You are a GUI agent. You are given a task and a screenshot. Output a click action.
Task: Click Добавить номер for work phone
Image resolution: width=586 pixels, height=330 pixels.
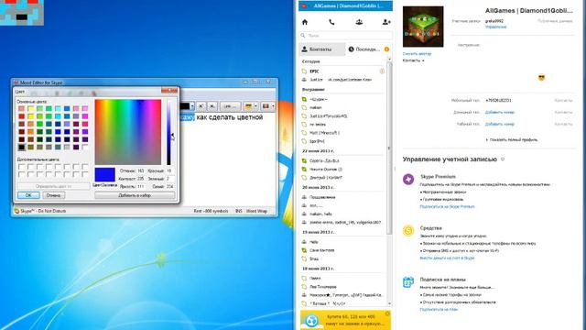500,124
